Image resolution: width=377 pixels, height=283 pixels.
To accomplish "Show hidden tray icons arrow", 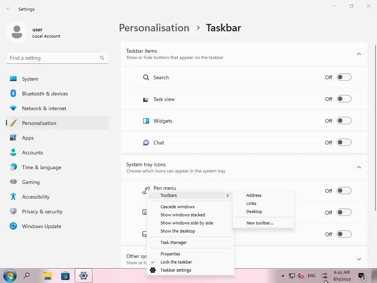I will (283, 276).
